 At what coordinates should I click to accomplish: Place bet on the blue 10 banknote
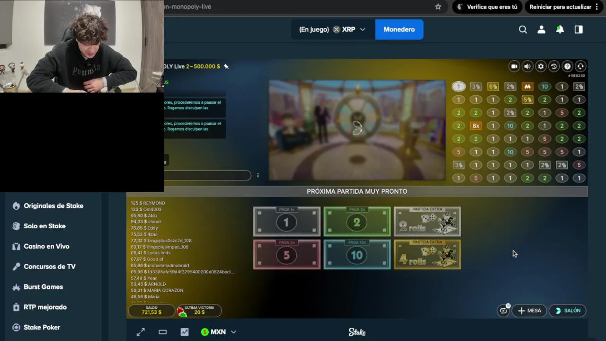pyautogui.click(x=357, y=254)
